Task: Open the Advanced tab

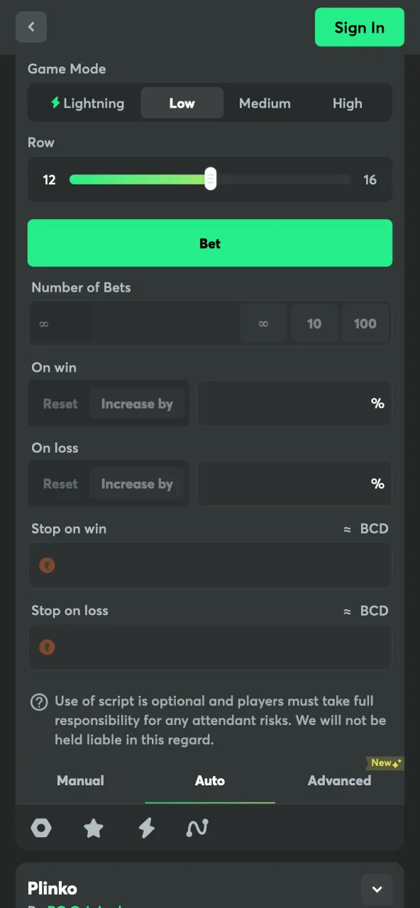Action: coord(339,780)
